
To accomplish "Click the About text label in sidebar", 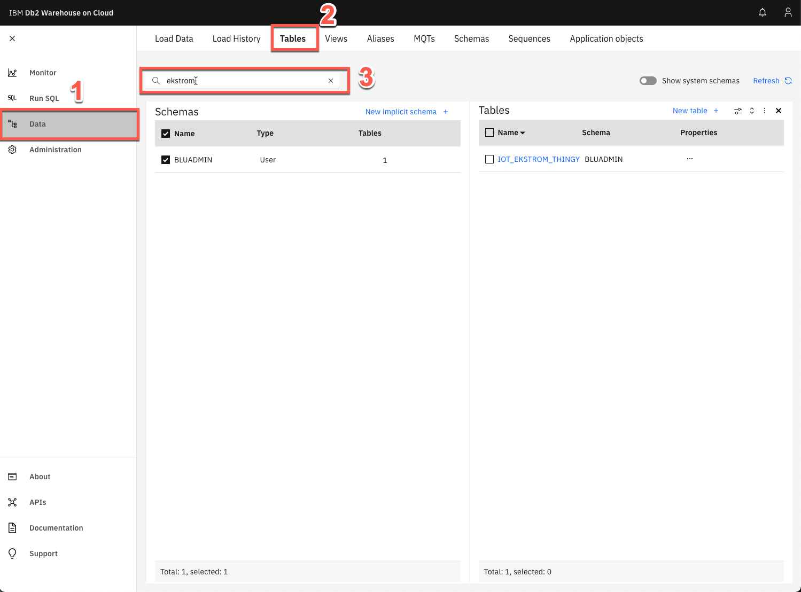I will click(x=40, y=477).
